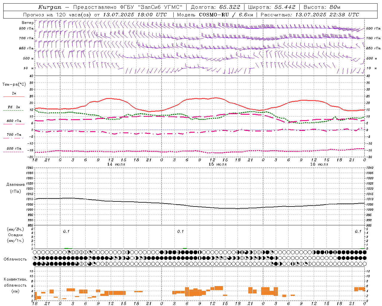
Task: Click the Давление pressure panel label
Action: click(16, 185)
